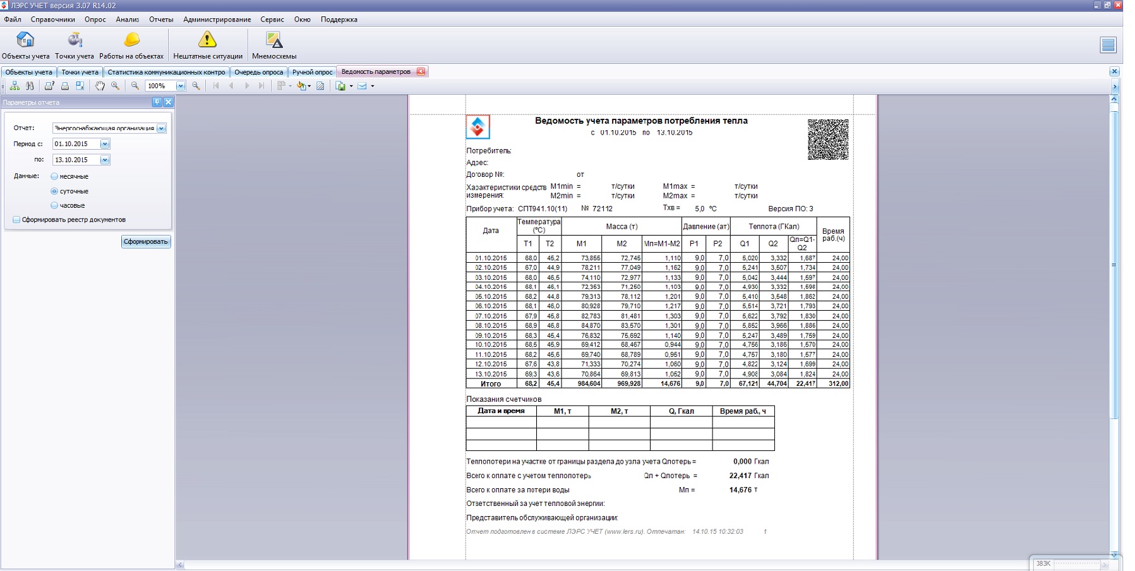The width and height of the screenshot is (1135, 571).
Task: Open the Справочники menu
Action: [52, 20]
